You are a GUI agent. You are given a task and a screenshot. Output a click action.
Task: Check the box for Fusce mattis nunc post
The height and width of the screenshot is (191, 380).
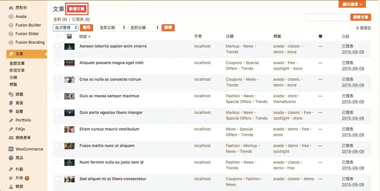[57, 145]
